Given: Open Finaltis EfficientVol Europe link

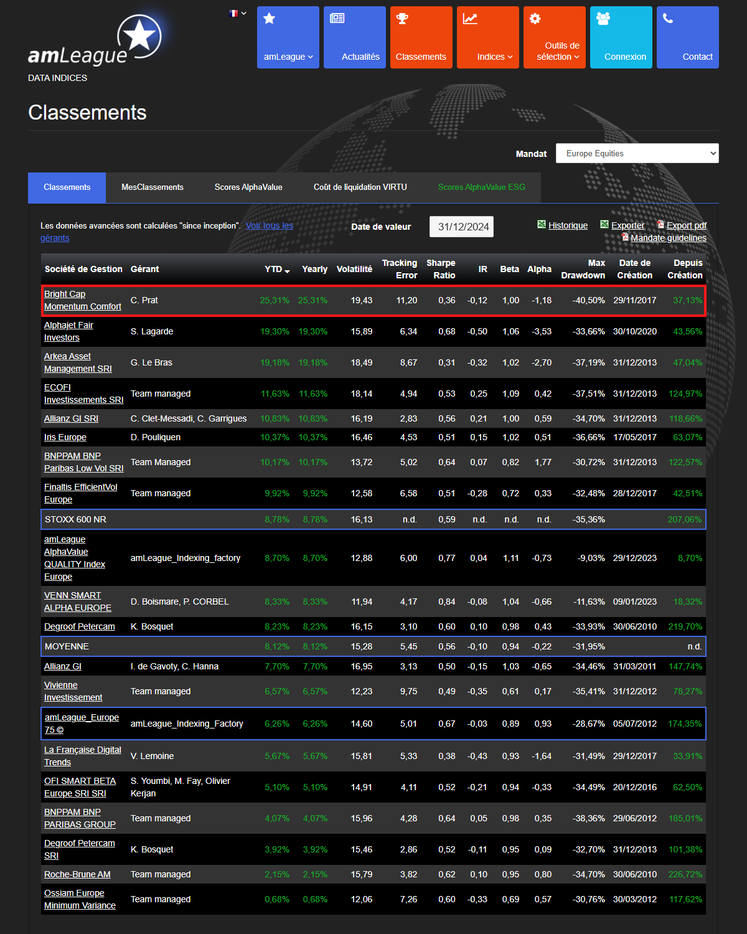Looking at the screenshot, I should tap(81, 493).
